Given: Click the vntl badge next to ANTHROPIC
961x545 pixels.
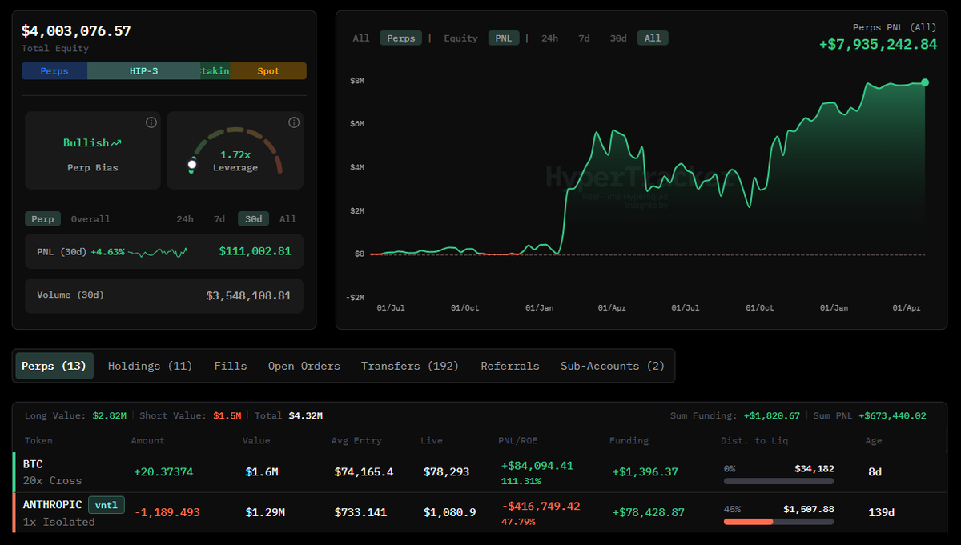Looking at the screenshot, I should 107,505.
